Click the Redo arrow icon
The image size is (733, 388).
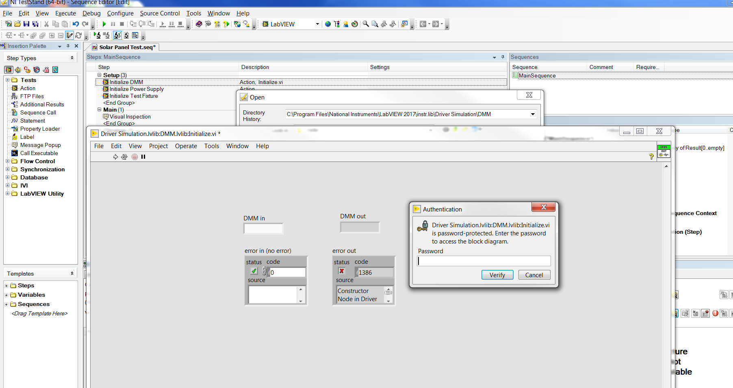(85, 24)
